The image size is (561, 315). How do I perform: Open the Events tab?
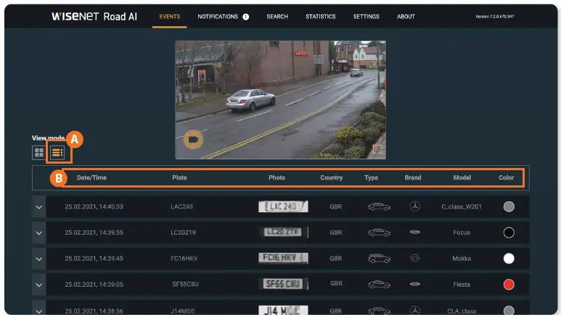(x=170, y=17)
